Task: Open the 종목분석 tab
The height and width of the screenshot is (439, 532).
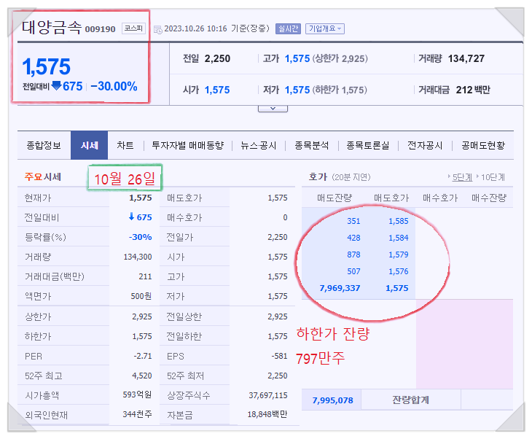Action: point(311,146)
